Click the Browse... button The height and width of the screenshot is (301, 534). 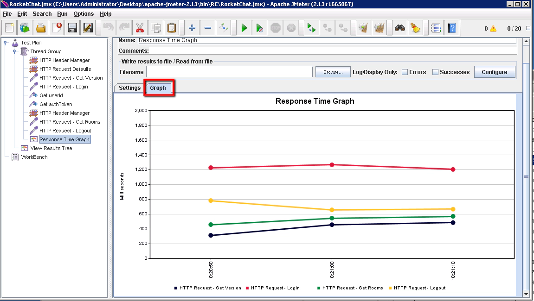(x=332, y=72)
